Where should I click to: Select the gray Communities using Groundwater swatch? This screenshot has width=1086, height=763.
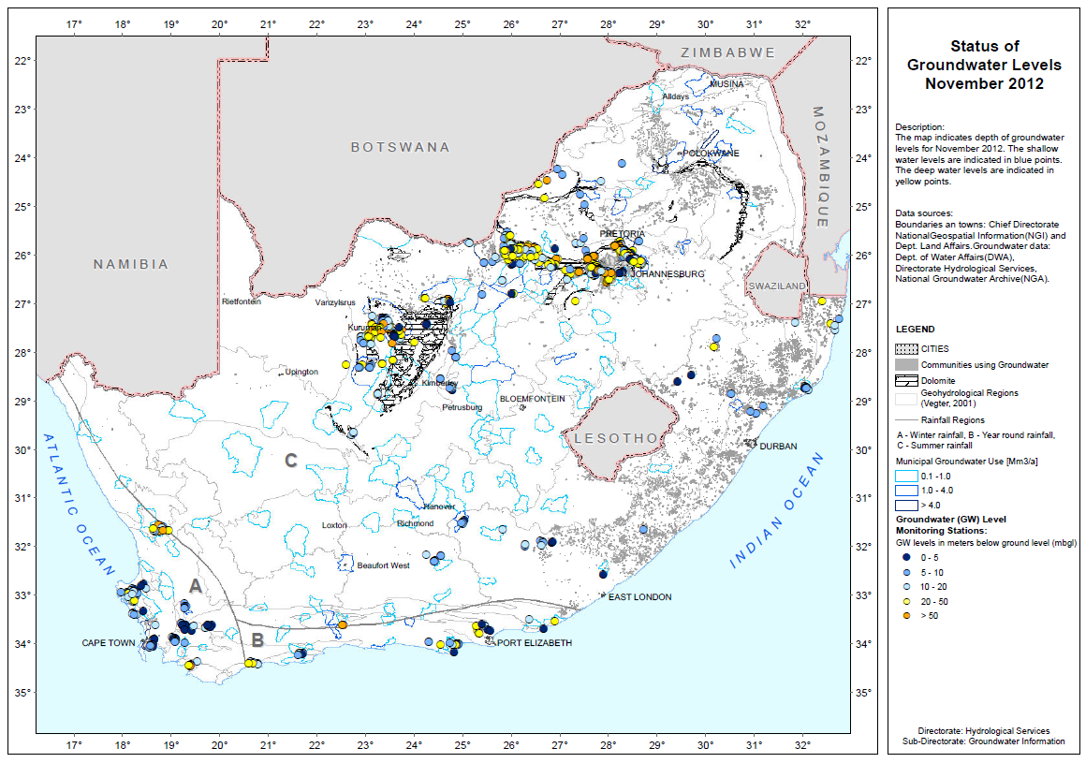(x=906, y=364)
